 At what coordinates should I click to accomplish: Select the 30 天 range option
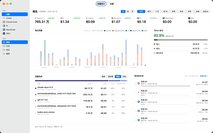(x=165, y=11)
